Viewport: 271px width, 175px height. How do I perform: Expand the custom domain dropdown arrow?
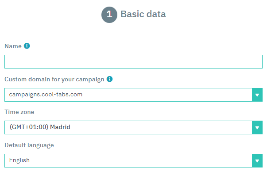pos(257,95)
